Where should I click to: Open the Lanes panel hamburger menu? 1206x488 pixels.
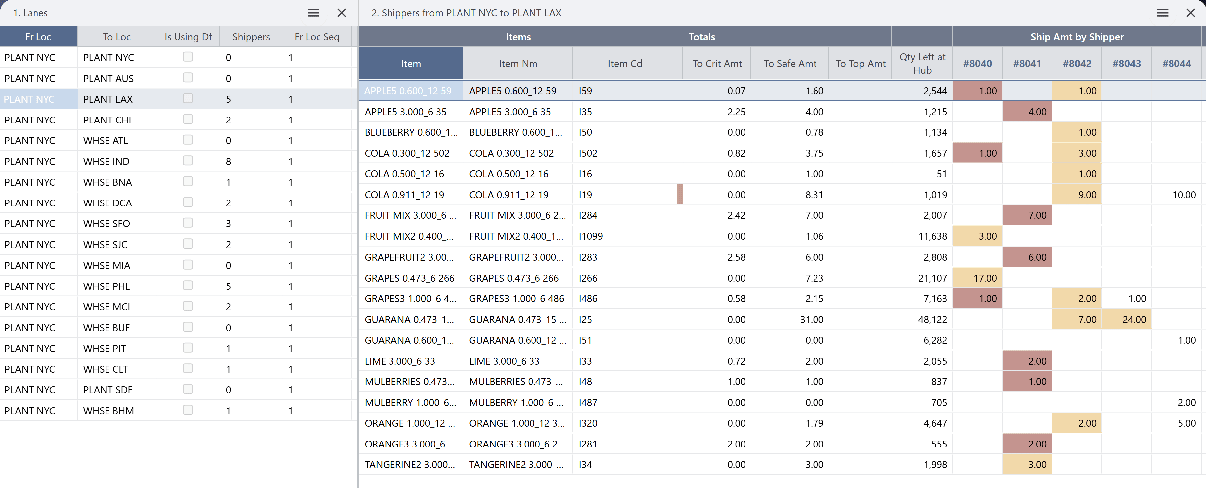pyautogui.click(x=313, y=13)
